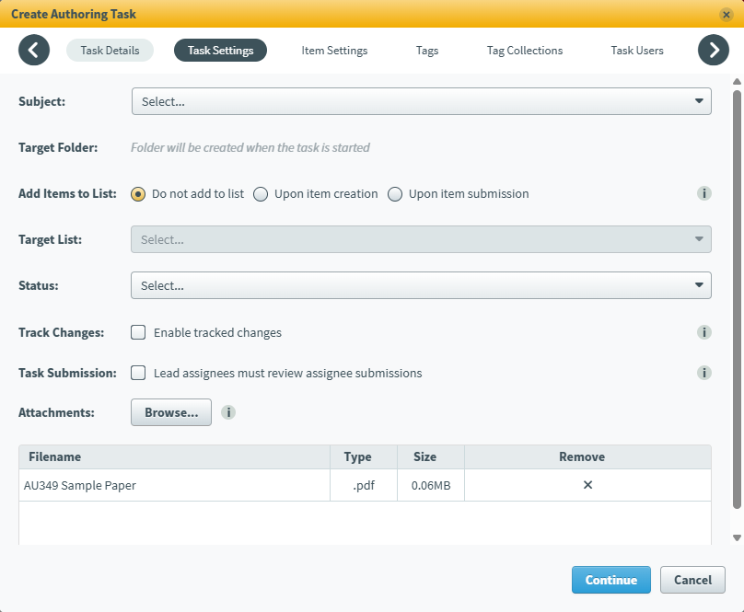This screenshot has height=612, width=744.
Task: Click info icon next to Browse button
Action: pos(228,412)
